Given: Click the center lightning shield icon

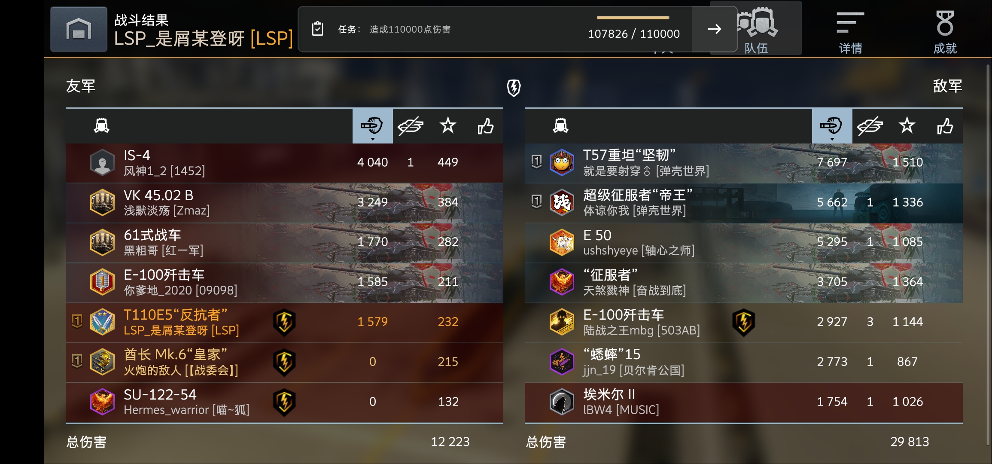Looking at the screenshot, I should 514,88.
